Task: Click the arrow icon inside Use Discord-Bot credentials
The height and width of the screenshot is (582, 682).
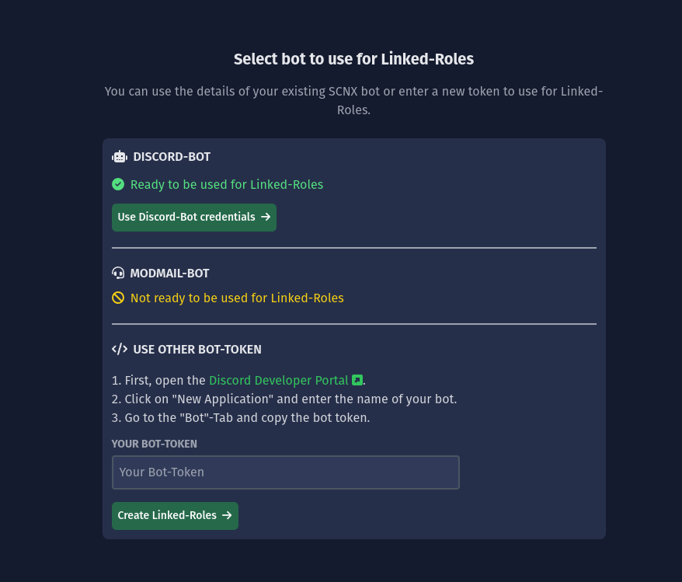Action: tap(265, 217)
